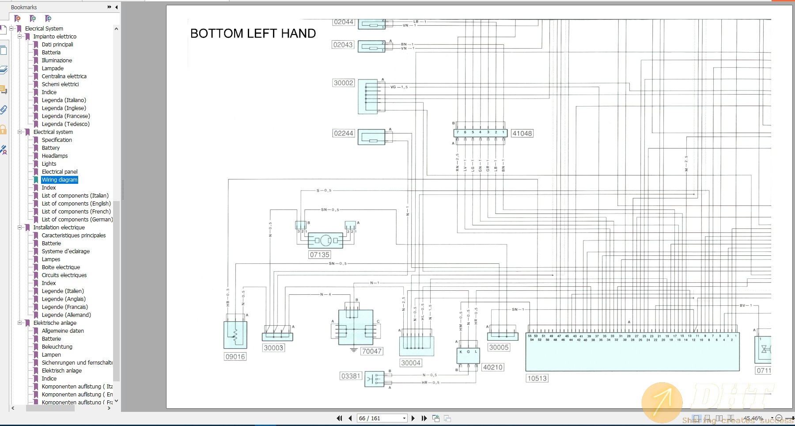Jump to the last page of the document
Image resolution: width=795 pixels, height=426 pixels.
[424, 418]
